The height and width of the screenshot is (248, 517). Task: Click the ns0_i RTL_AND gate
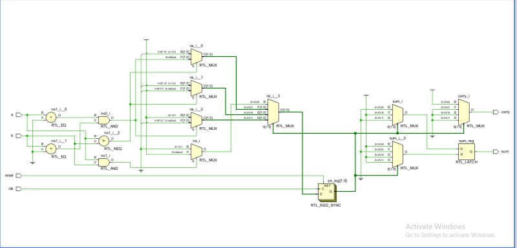click(x=105, y=119)
